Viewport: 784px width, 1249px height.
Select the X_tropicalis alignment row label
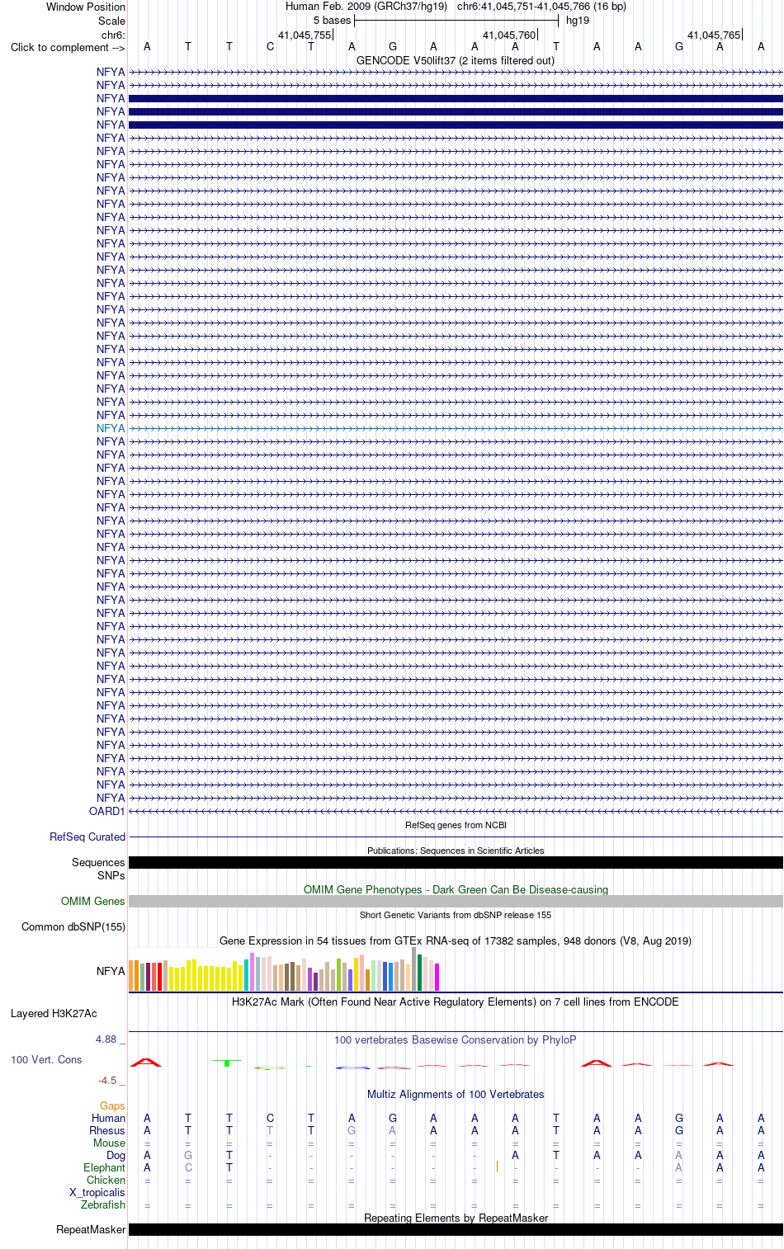click(97, 1192)
